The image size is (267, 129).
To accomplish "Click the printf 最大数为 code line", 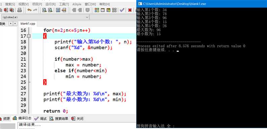I will coord(85,94).
